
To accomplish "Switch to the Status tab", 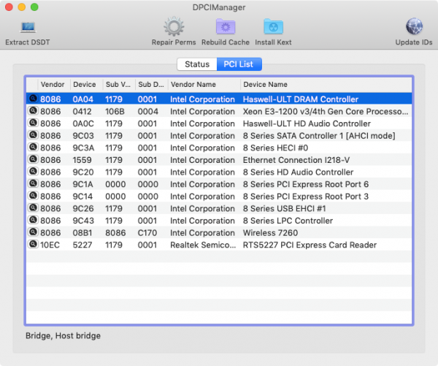I will 196,65.
